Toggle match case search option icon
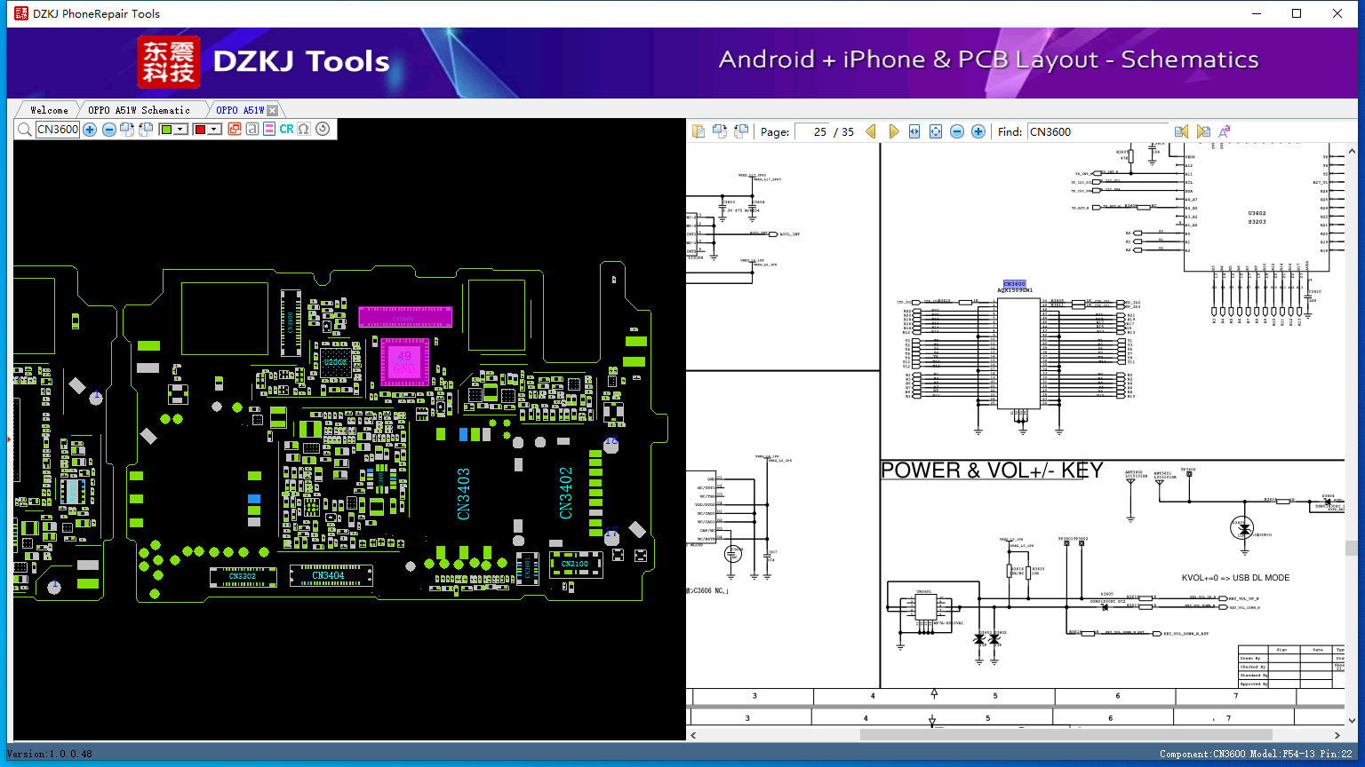This screenshot has width=1365, height=767. tap(1225, 131)
